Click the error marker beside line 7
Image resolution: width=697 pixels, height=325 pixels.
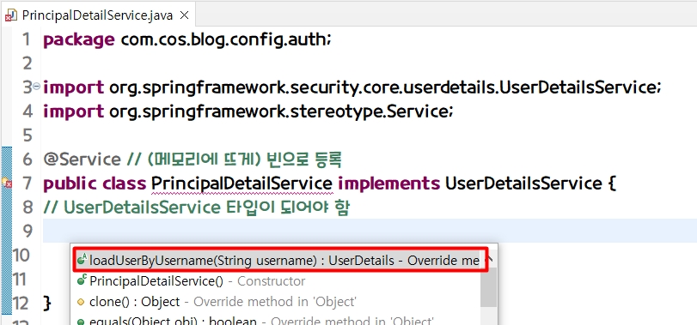pyautogui.click(x=7, y=183)
